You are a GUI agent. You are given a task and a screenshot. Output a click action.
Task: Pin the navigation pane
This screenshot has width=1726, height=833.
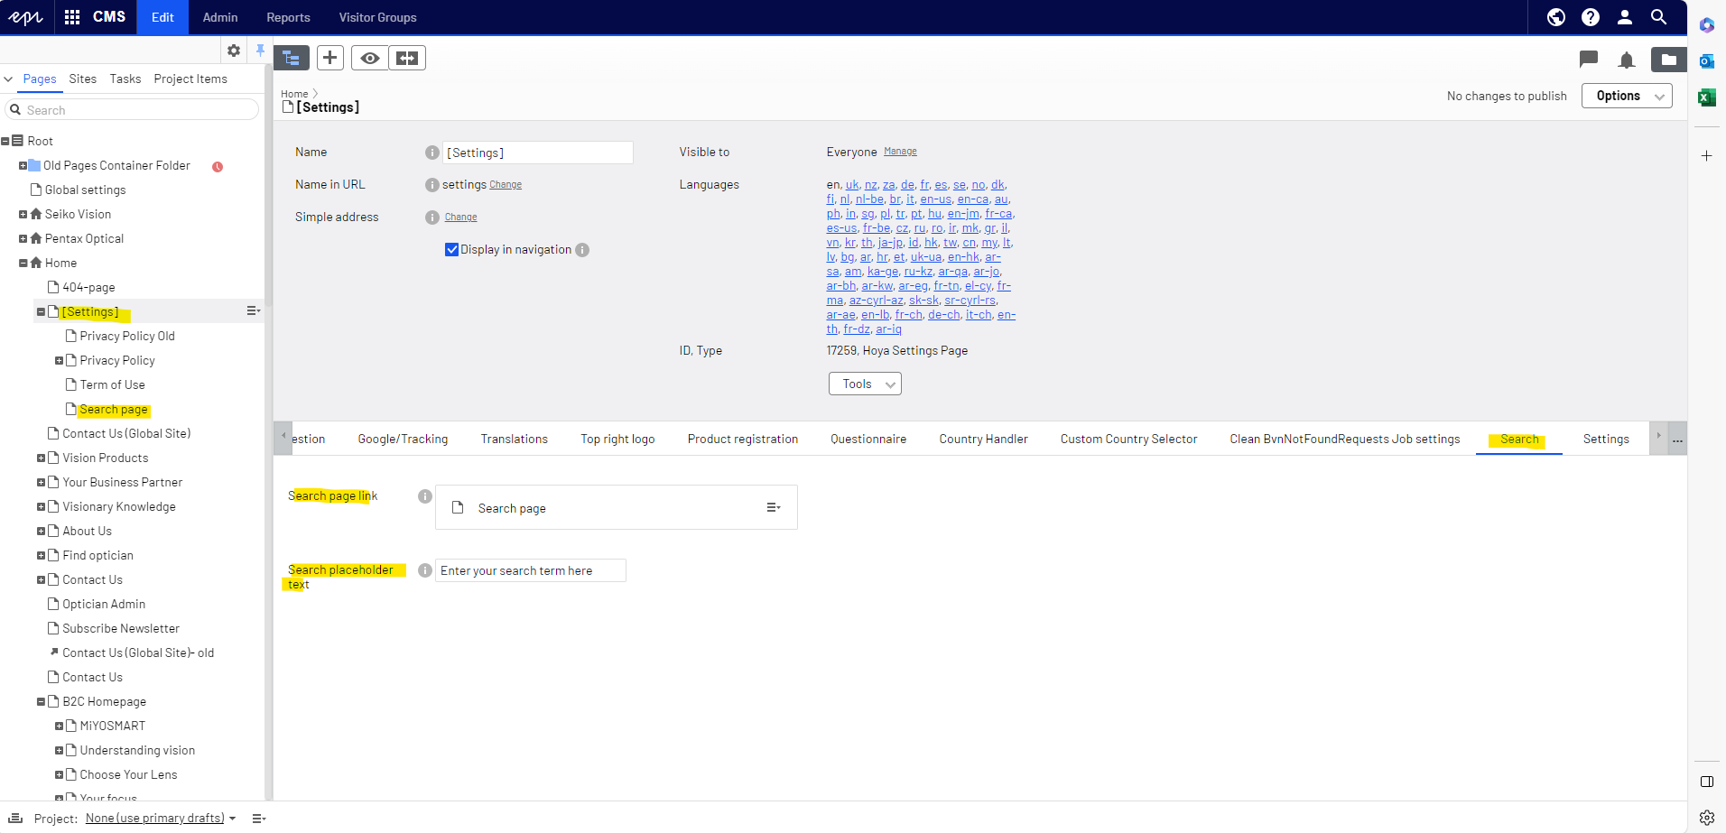260,51
